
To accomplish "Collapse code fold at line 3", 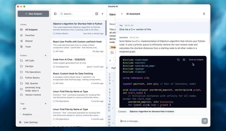I will 113,81.
